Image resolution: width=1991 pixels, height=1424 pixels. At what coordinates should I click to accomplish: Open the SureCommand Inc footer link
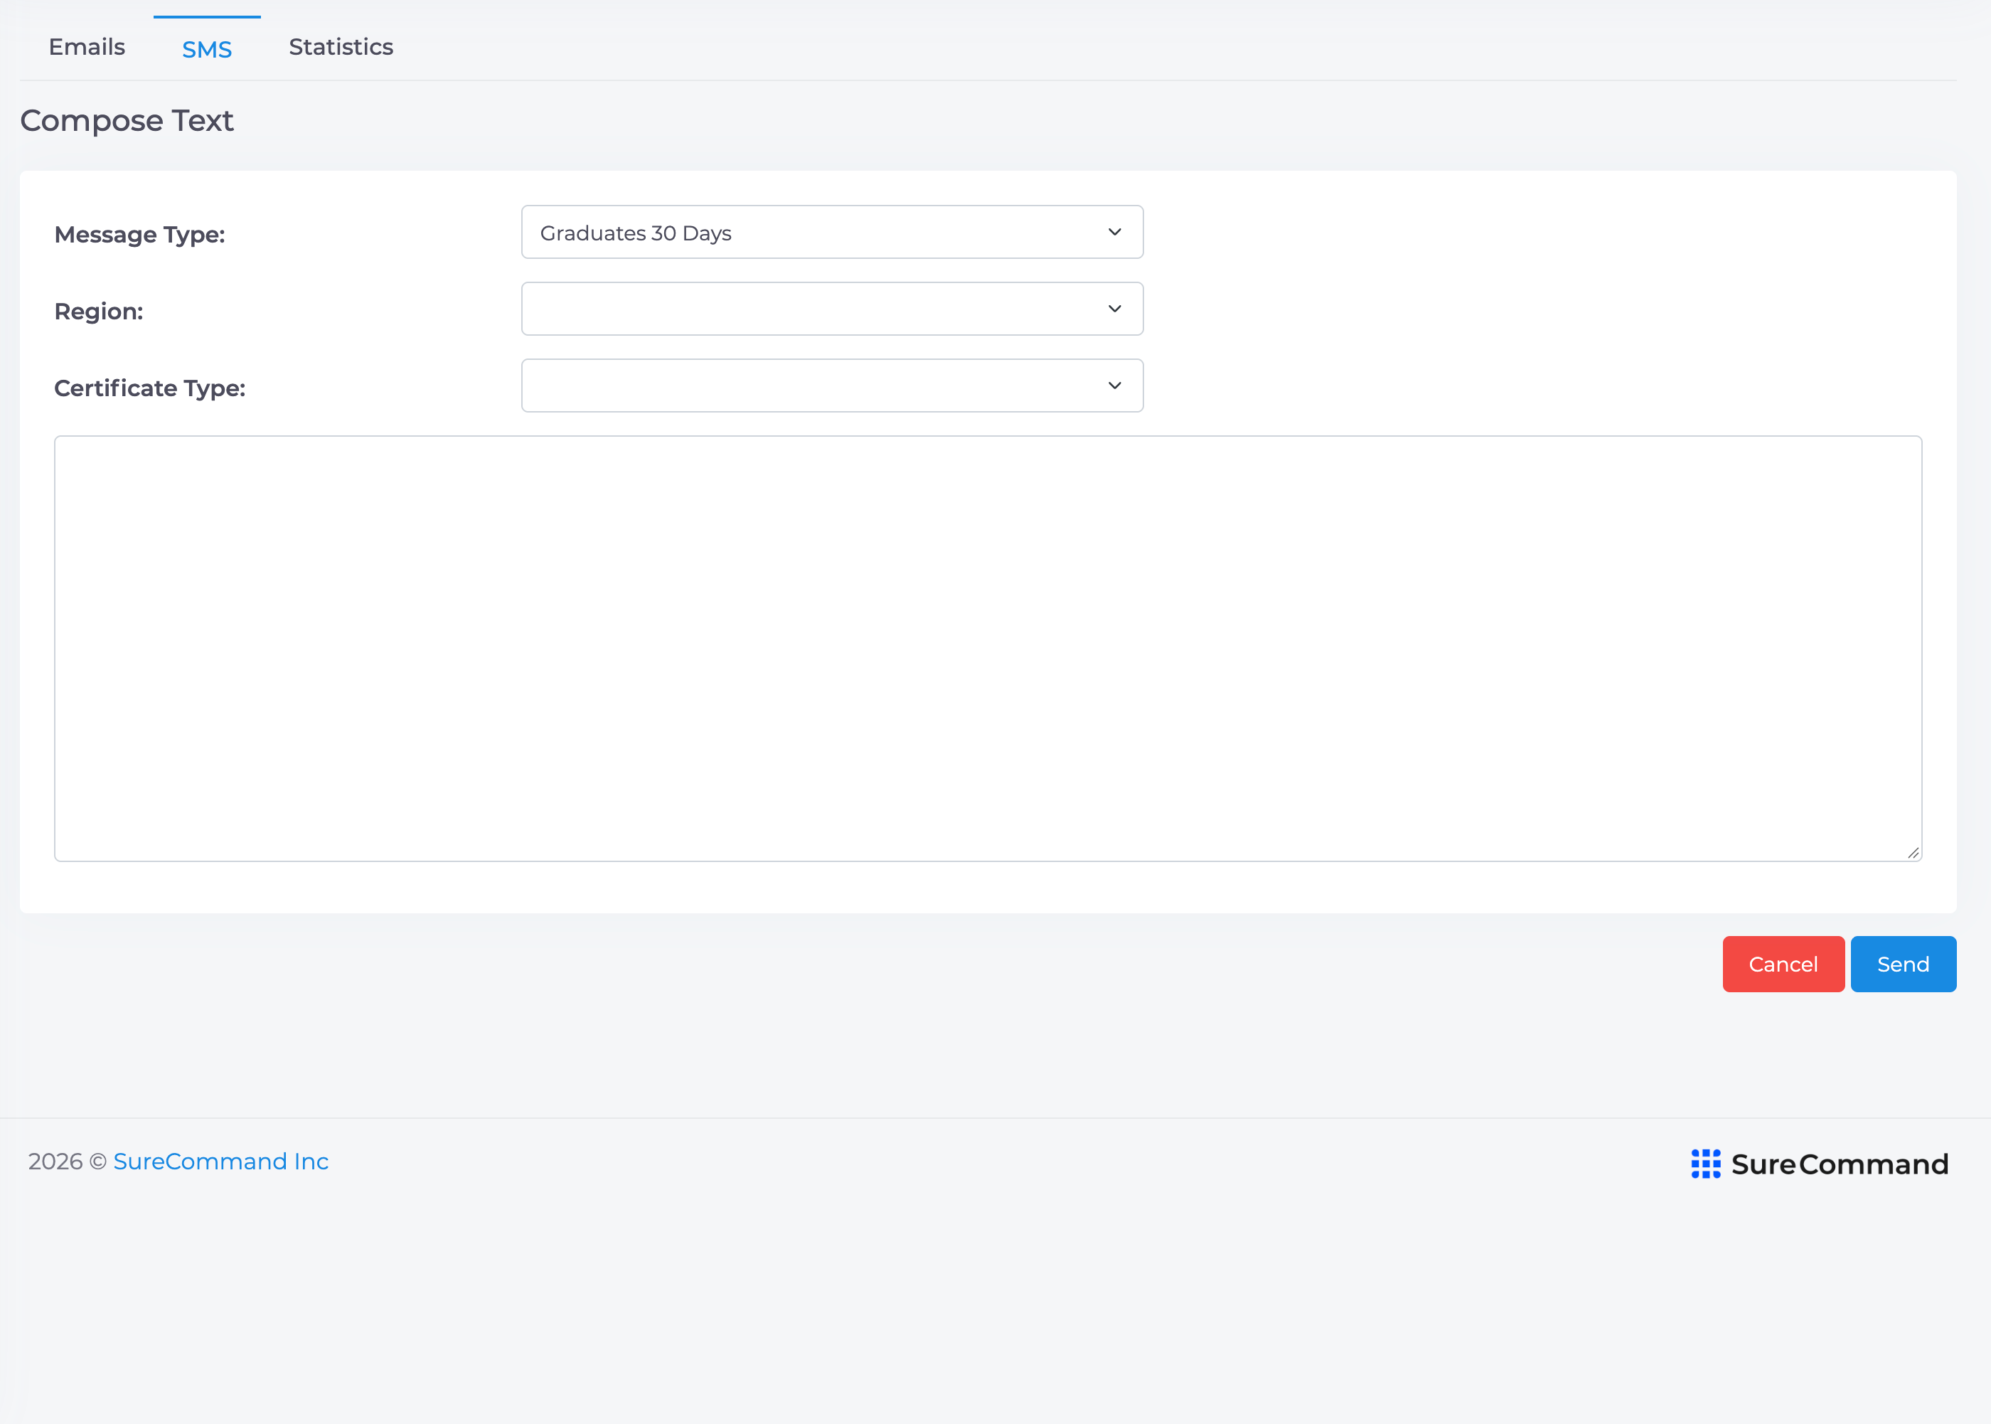click(221, 1162)
